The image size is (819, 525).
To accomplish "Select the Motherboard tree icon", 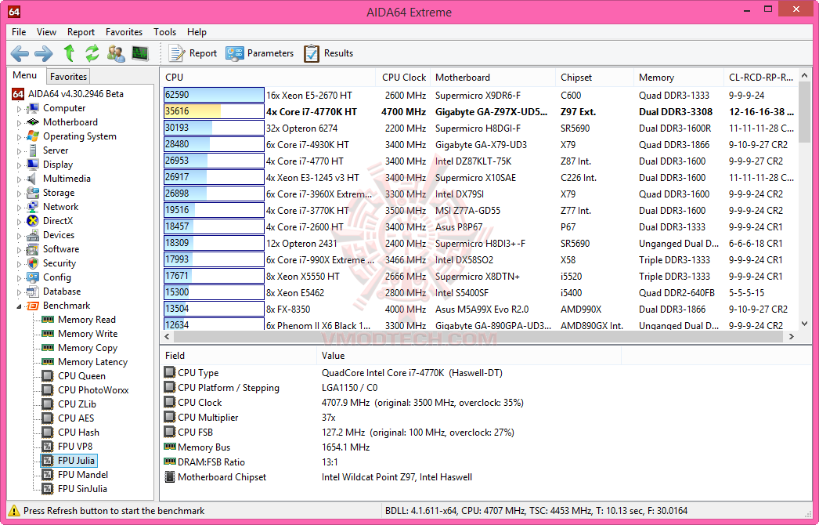I will (33, 122).
